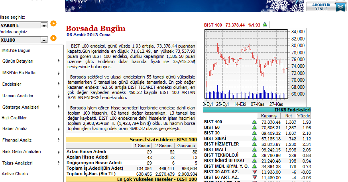Open Haber Analiz menu item

[15, 128]
